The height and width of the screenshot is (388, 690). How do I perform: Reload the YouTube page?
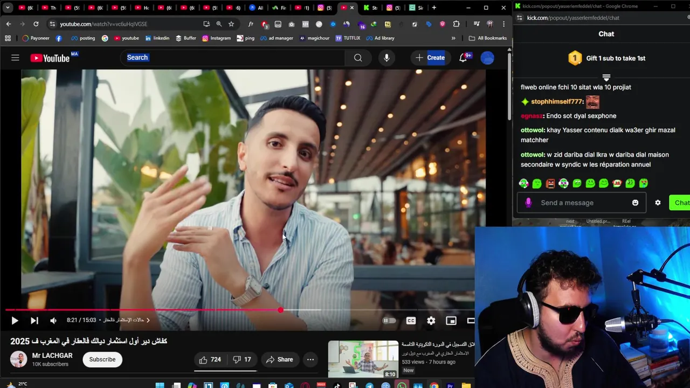(x=36, y=24)
